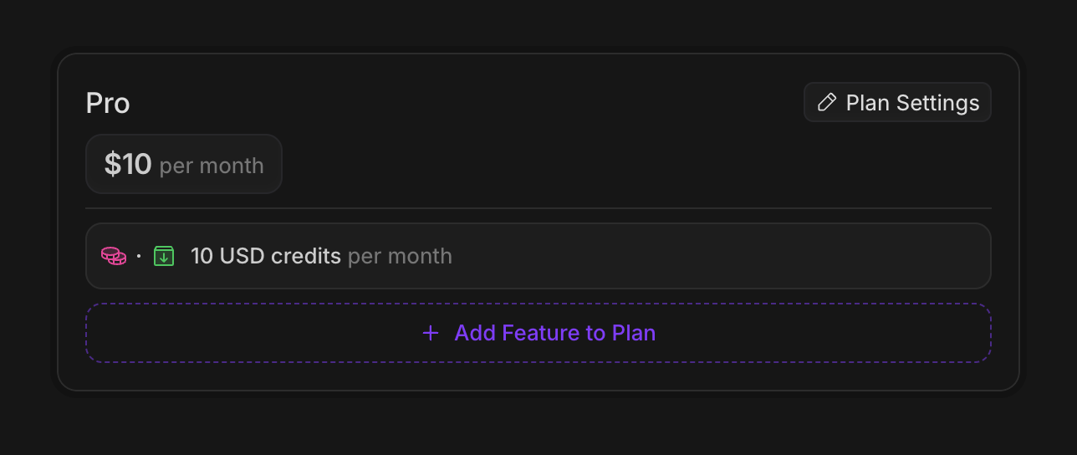Open Plan Settings
The image size is (1077, 455).
coord(897,103)
